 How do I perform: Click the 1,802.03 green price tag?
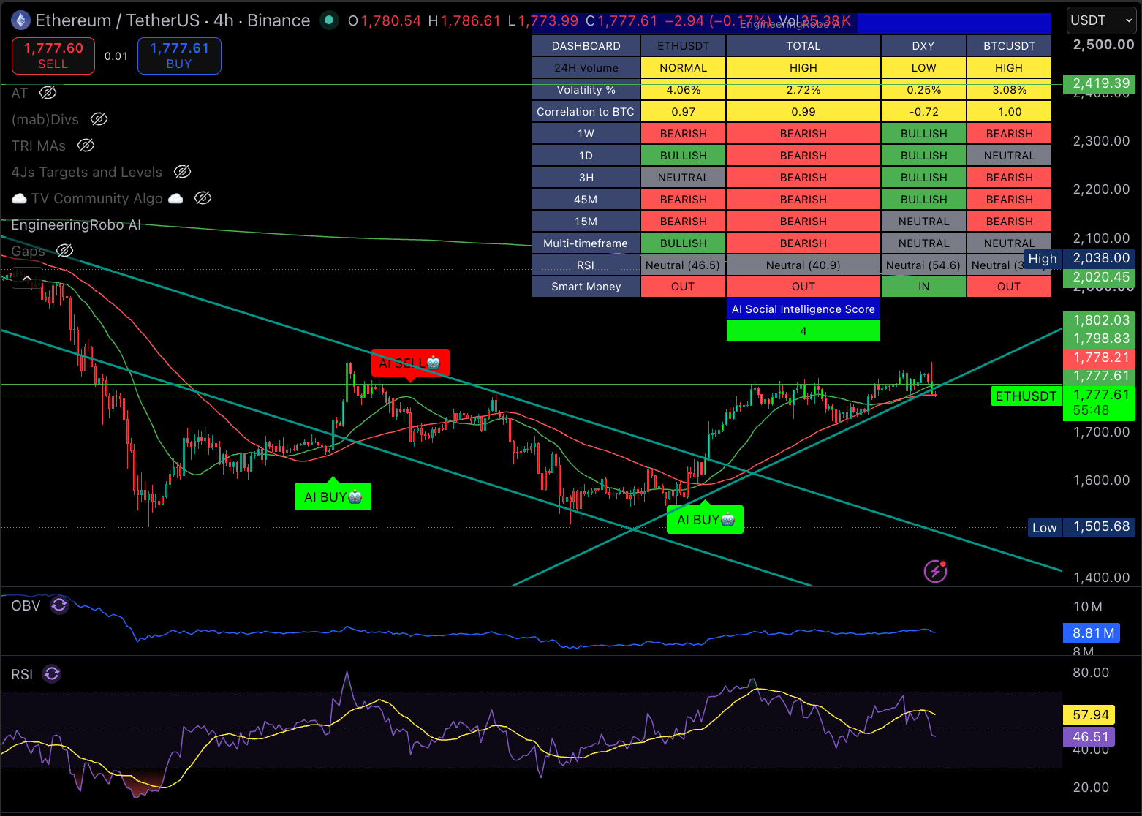pyautogui.click(x=1100, y=320)
